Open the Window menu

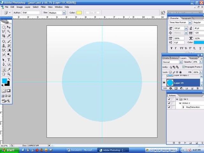[59, 7]
